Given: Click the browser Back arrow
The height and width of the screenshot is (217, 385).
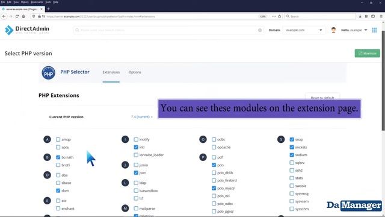Looking at the screenshot, I should coord(4,16).
